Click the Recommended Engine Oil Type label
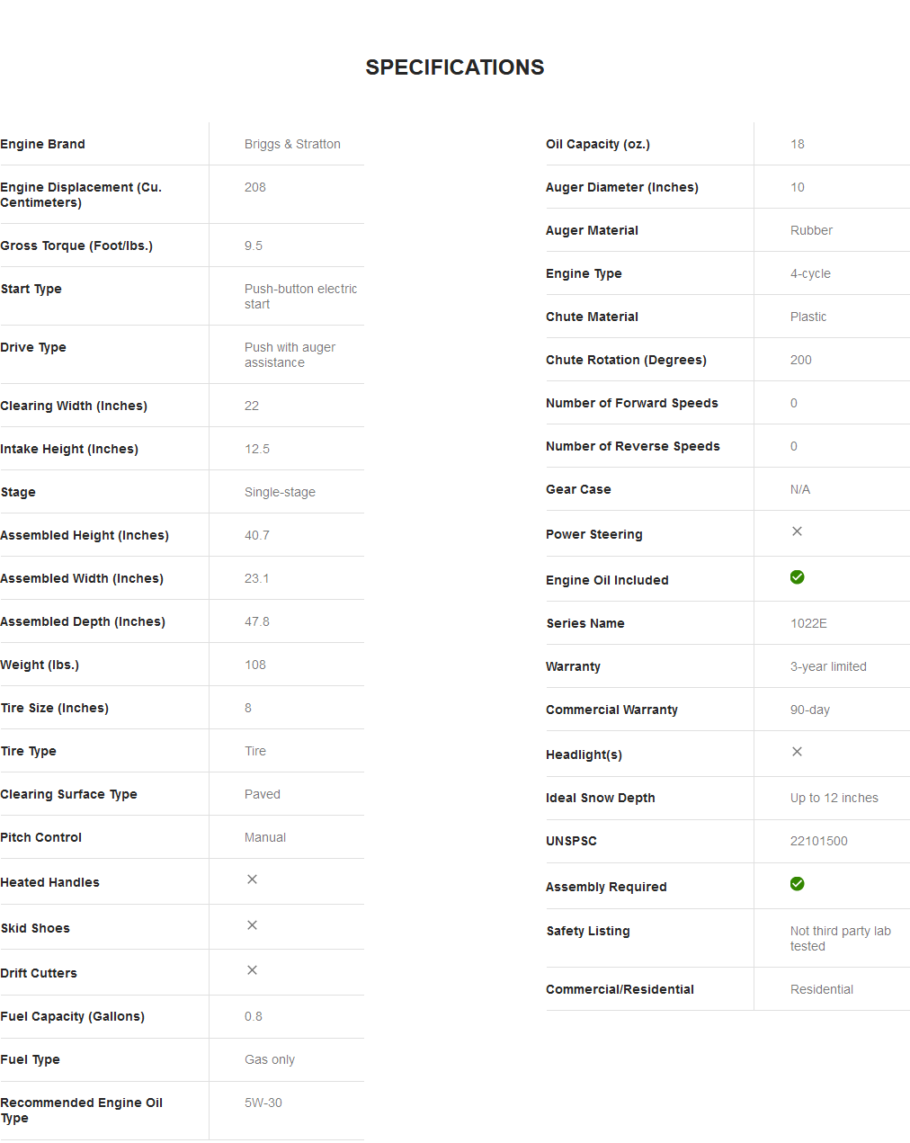Image resolution: width=910 pixels, height=1143 pixels. coord(81,1110)
